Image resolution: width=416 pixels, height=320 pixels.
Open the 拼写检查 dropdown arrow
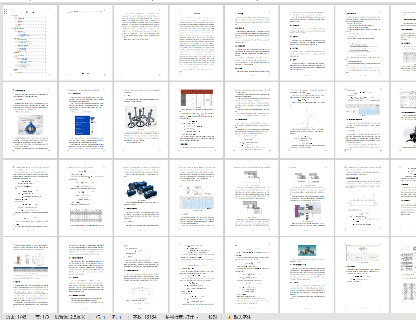click(x=197, y=317)
